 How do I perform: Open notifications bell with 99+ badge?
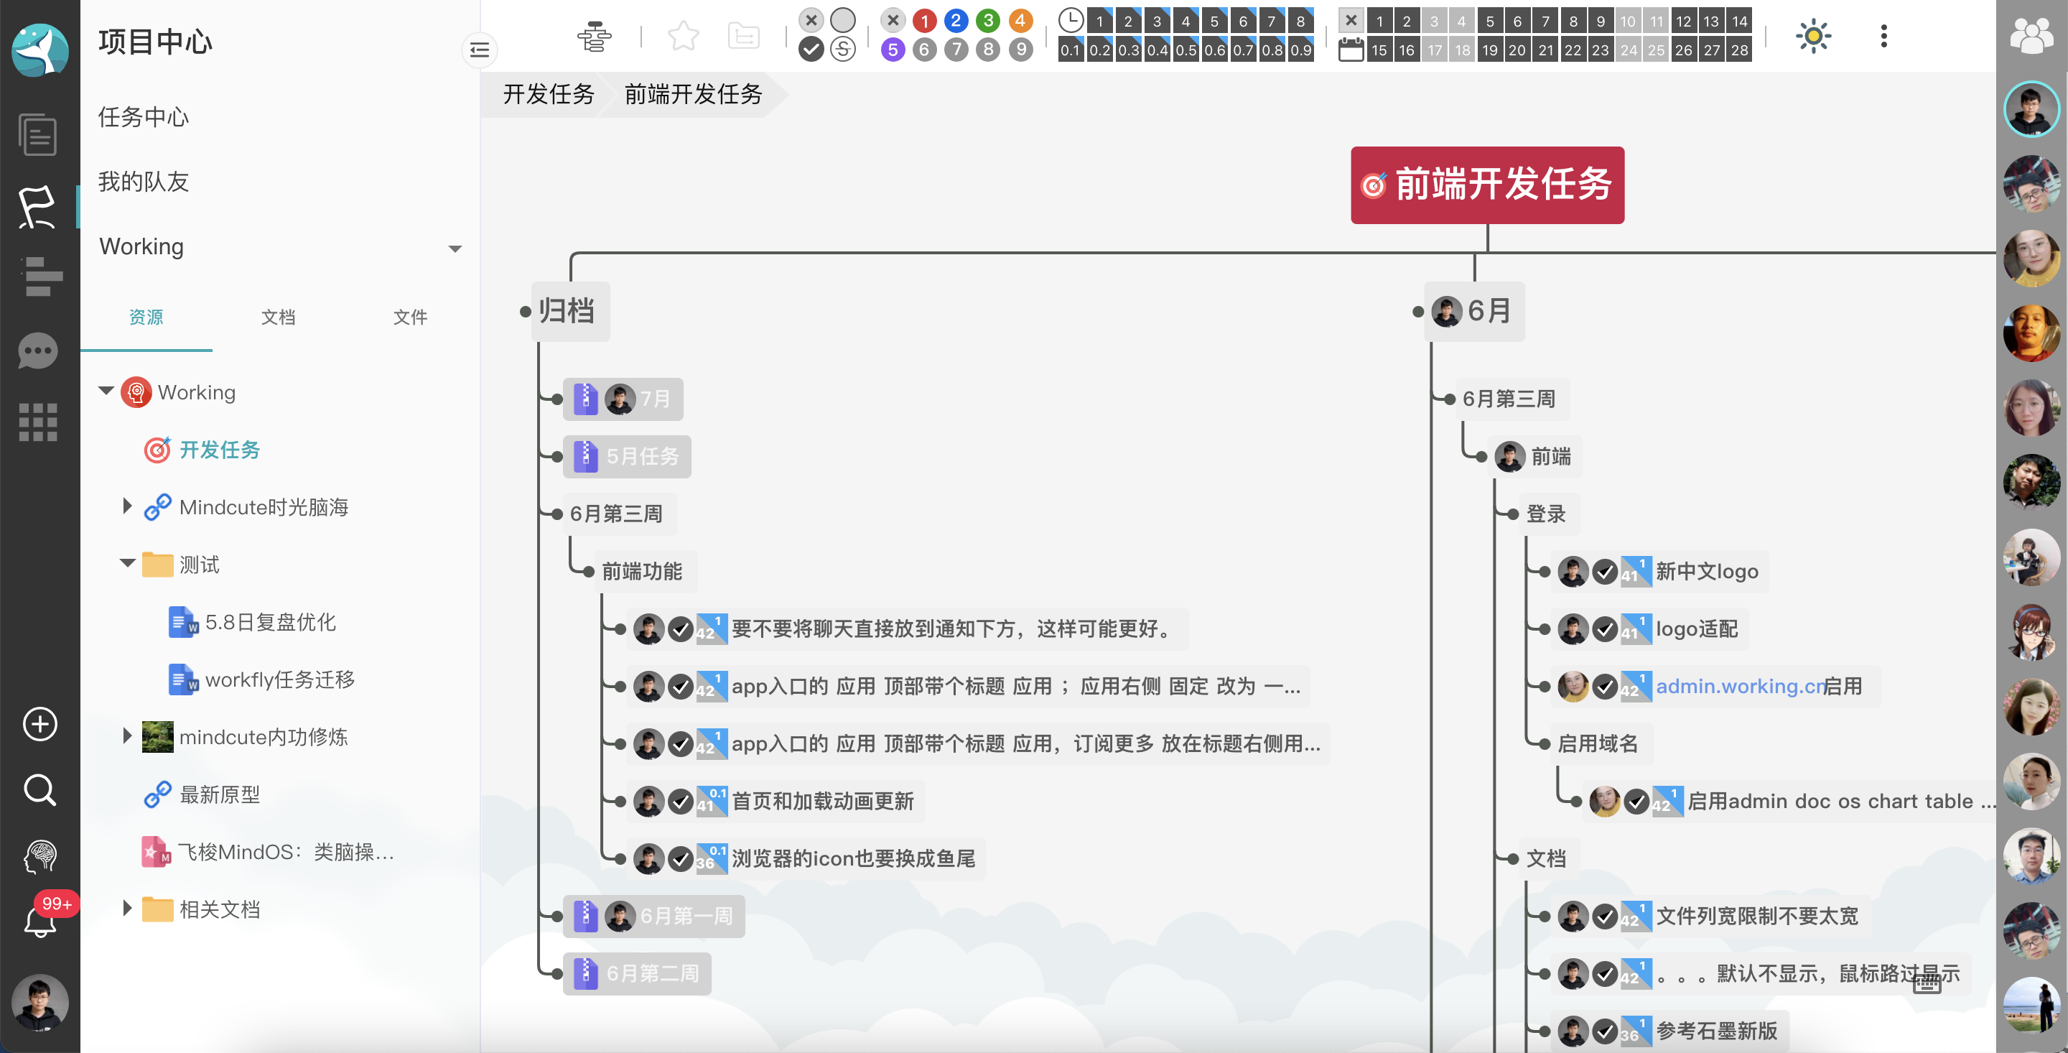[x=39, y=922]
